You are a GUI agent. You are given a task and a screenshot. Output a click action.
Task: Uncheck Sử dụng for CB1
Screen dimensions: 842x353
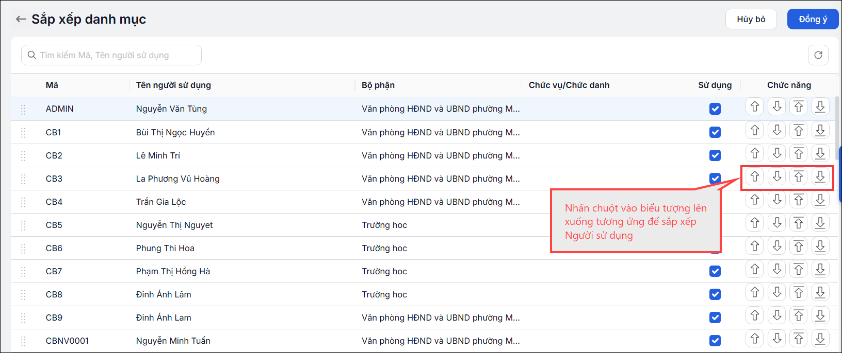click(715, 132)
